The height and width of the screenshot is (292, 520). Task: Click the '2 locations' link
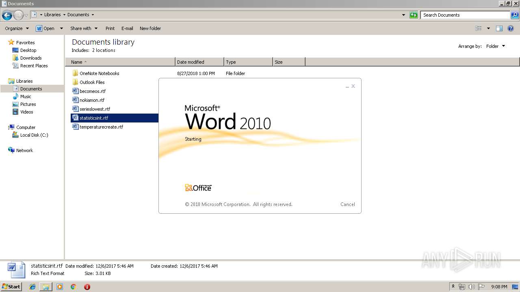click(104, 50)
